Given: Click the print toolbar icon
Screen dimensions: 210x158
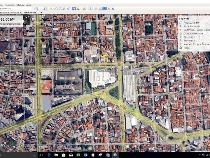Looking at the screenshot, I should (100, 9).
